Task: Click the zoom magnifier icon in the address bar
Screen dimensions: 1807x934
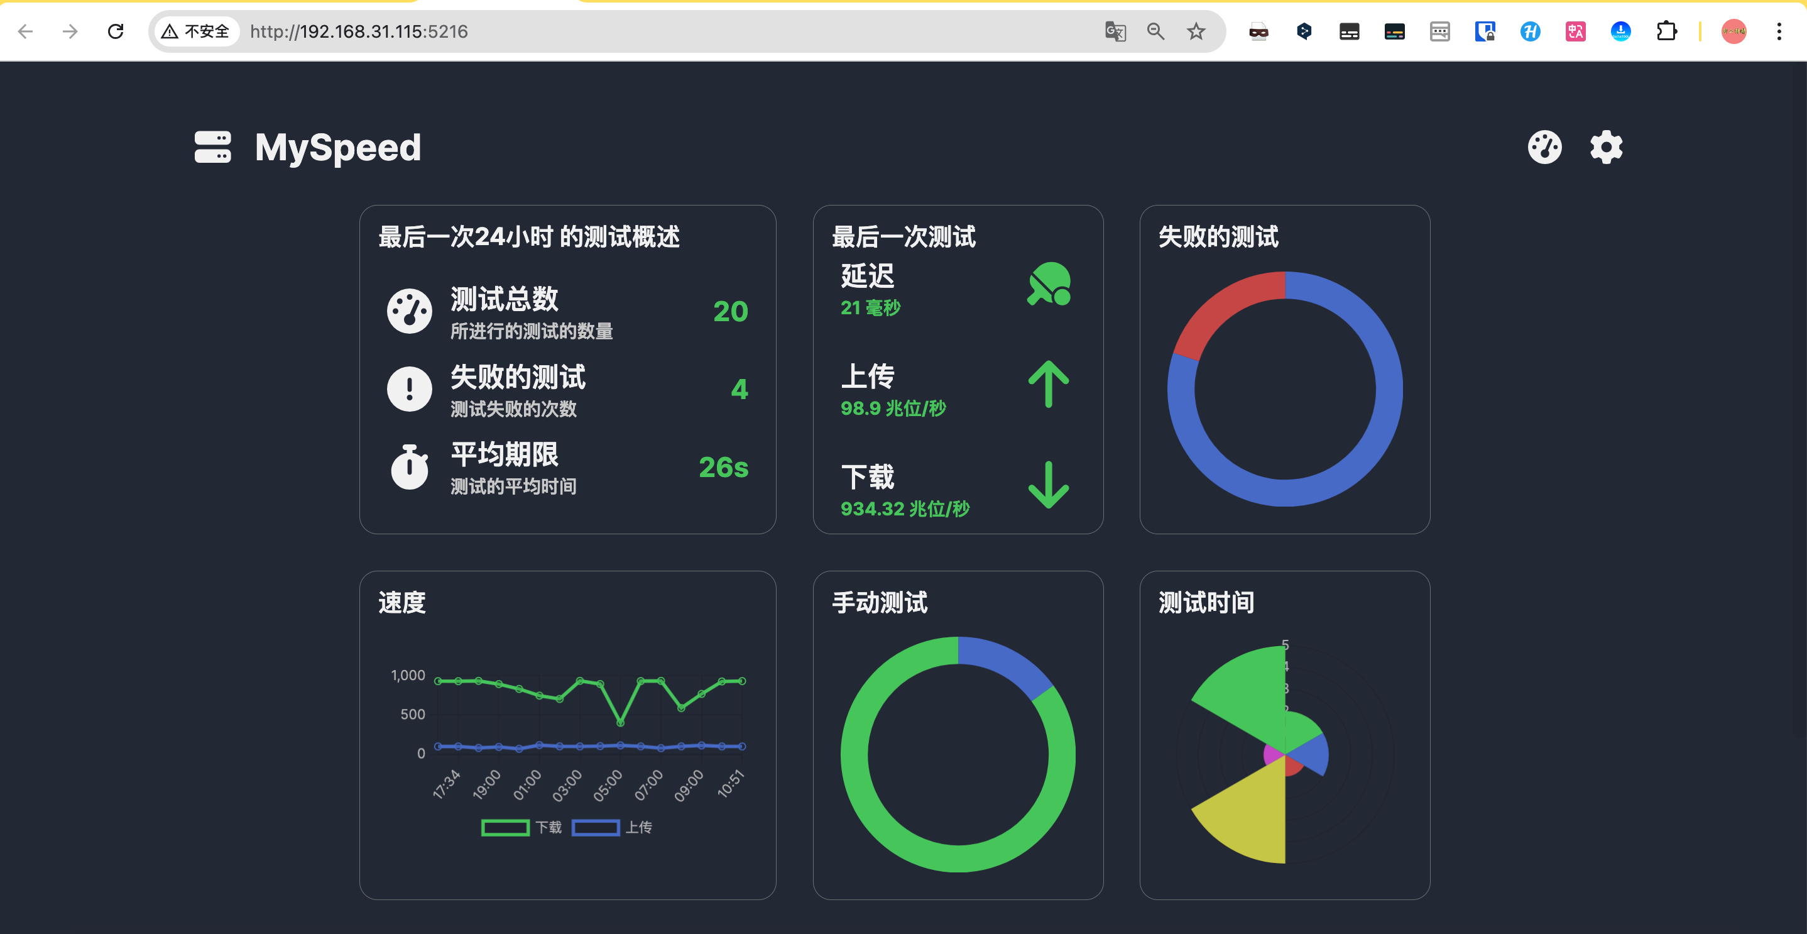Action: (1155, 31)
